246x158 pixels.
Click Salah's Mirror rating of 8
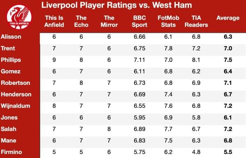tap(109, 129)
